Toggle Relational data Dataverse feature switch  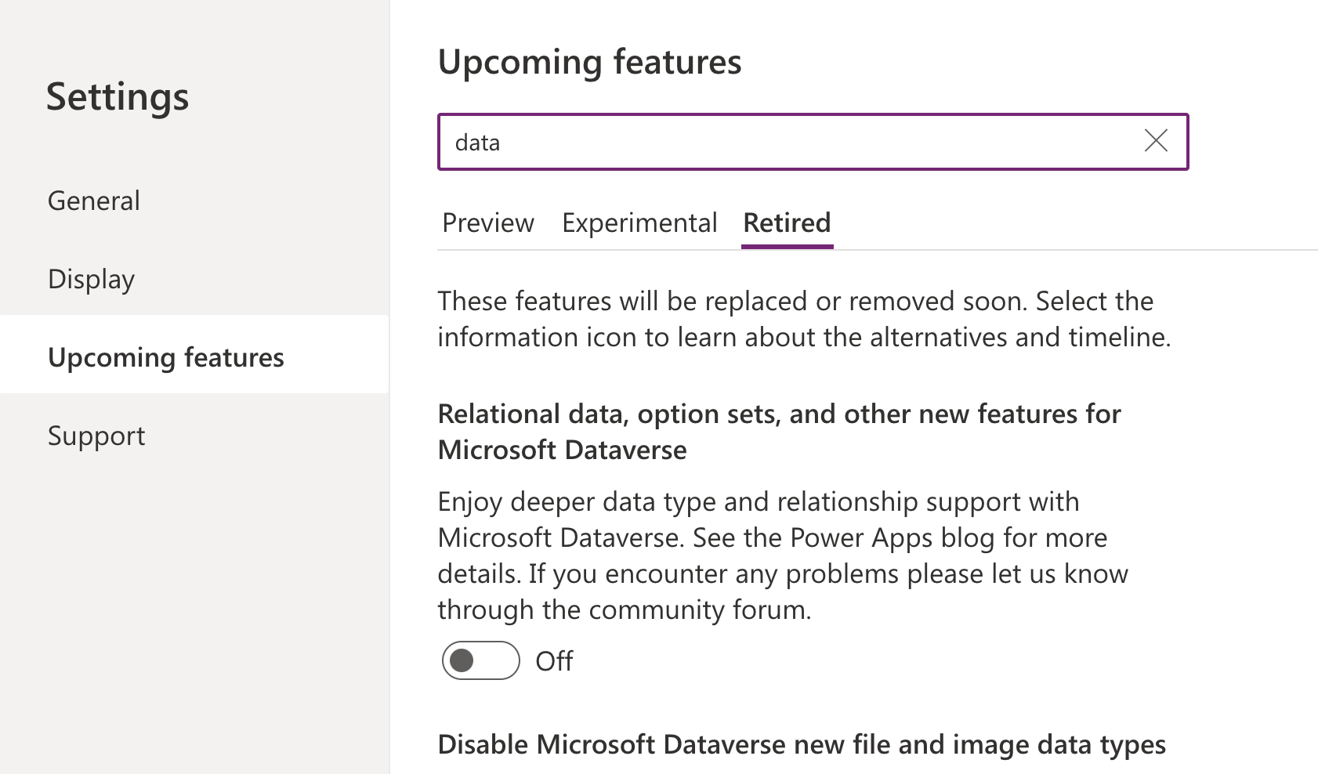480,660
